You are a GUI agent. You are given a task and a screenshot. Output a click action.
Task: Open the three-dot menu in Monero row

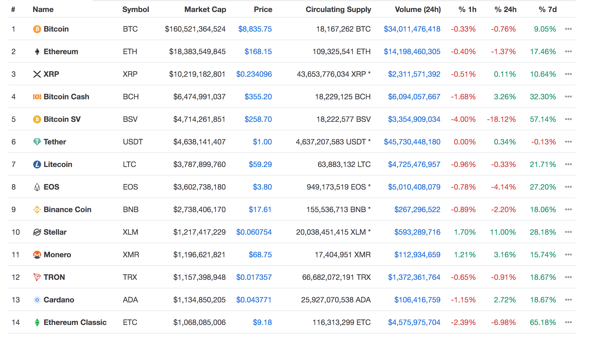(x=568, y=255)
